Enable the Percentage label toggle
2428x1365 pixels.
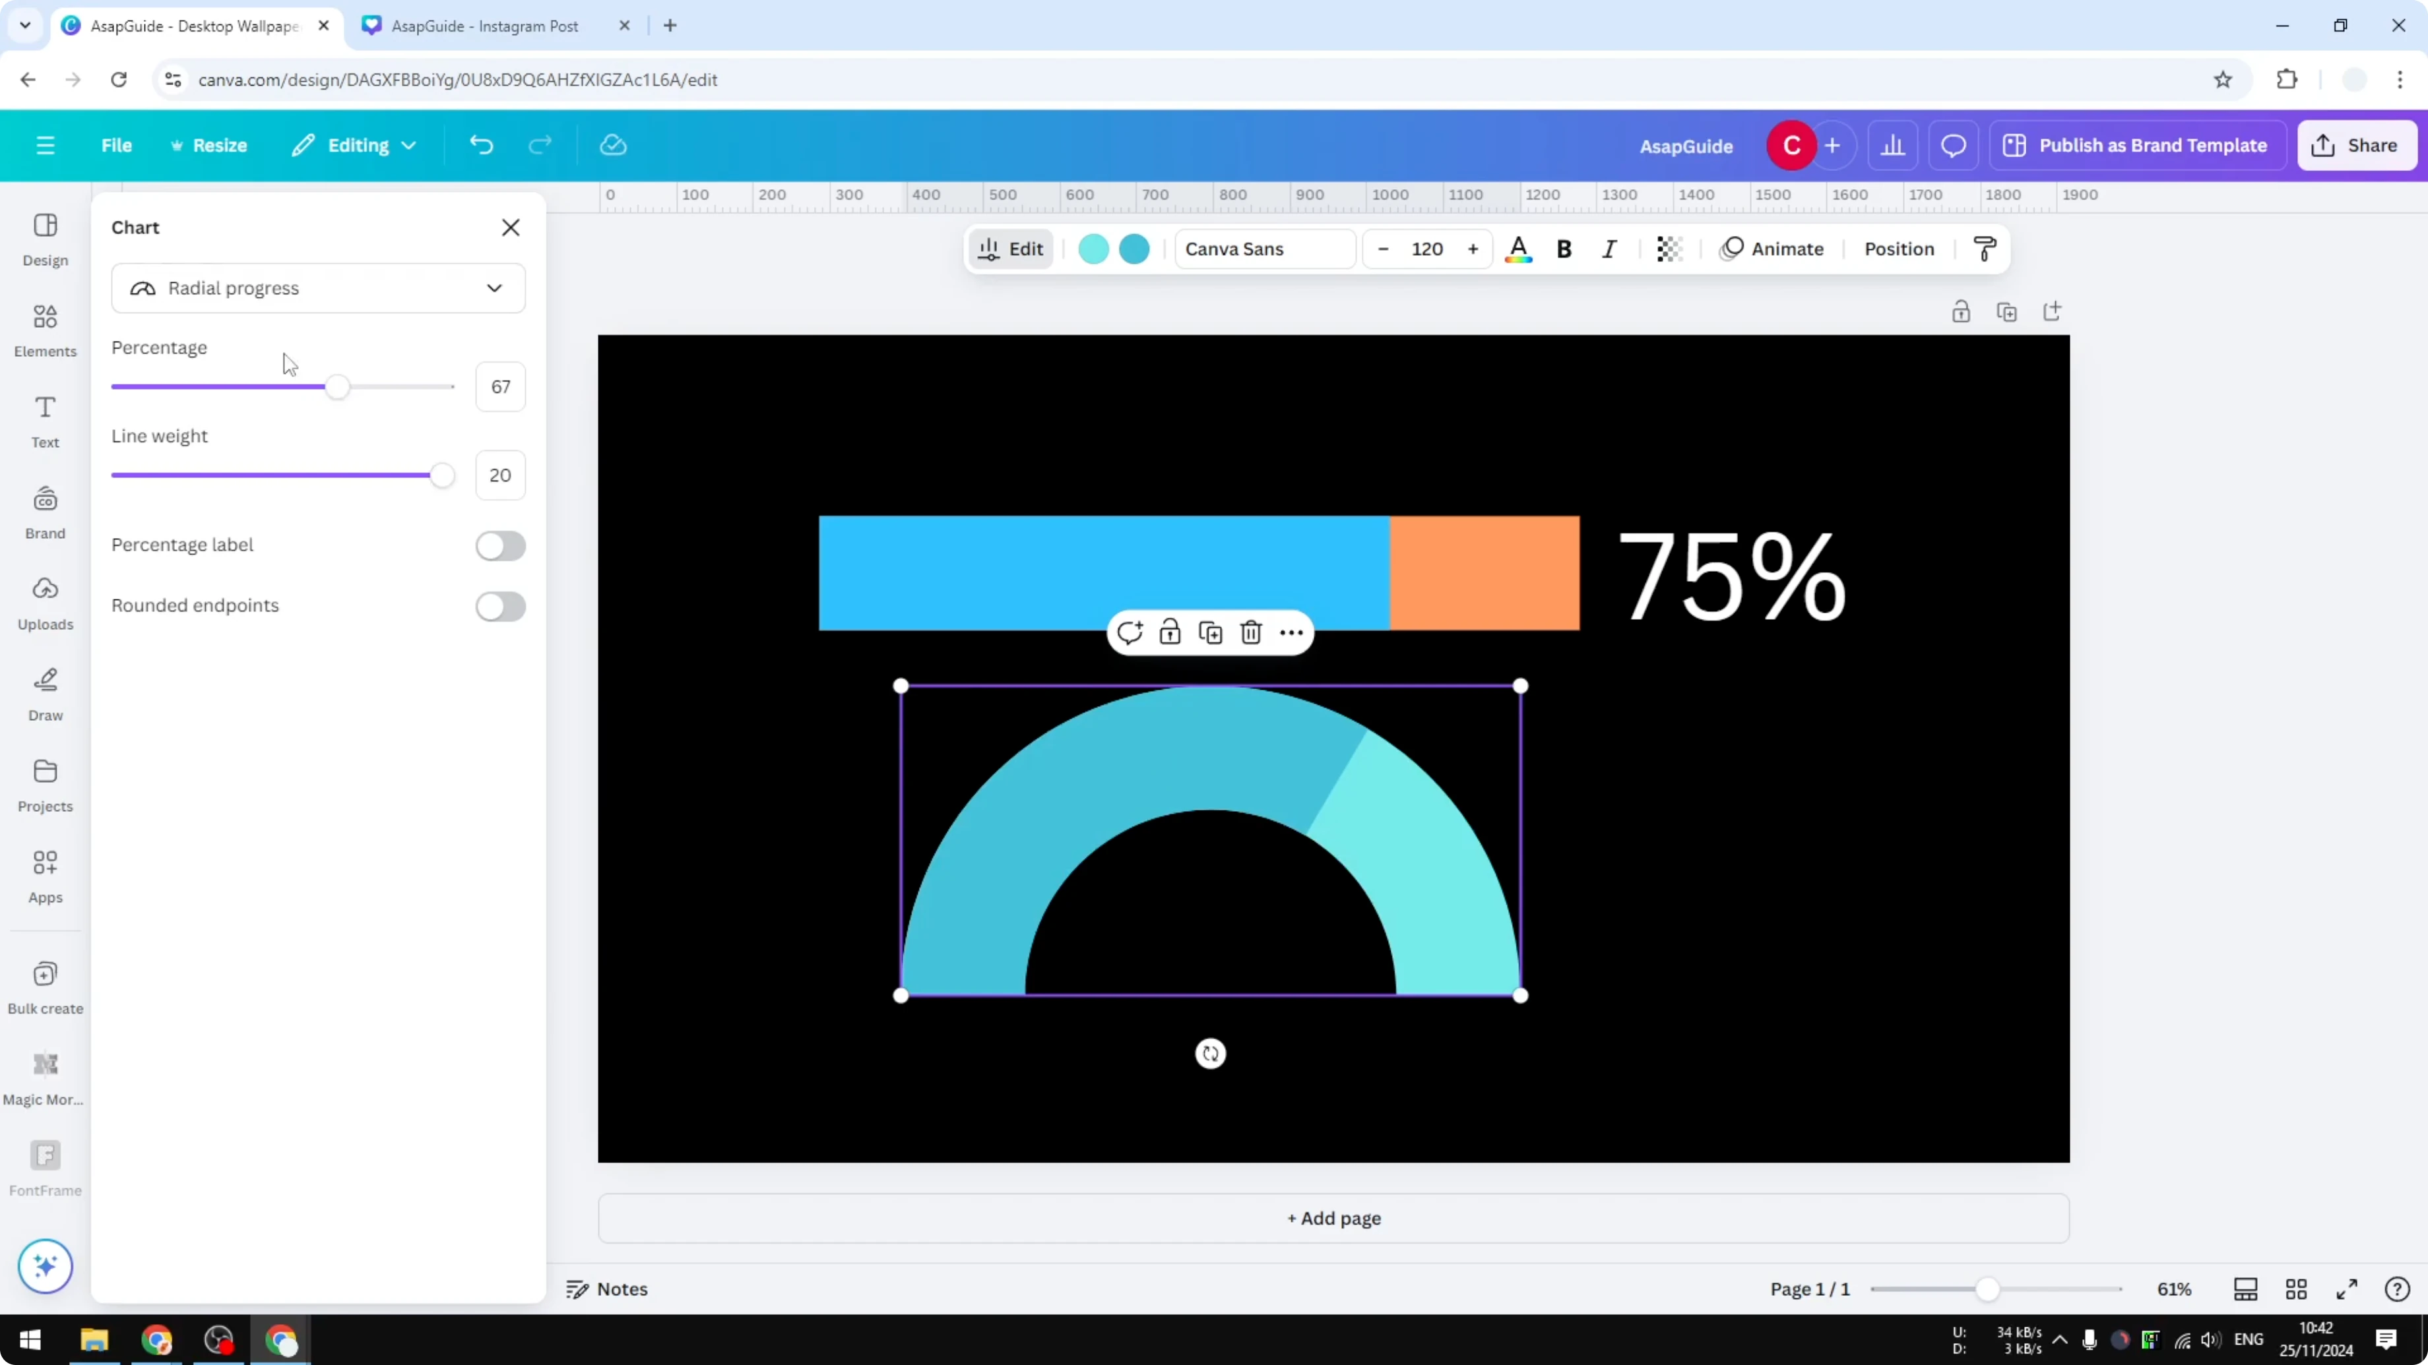tap(501, 545)
